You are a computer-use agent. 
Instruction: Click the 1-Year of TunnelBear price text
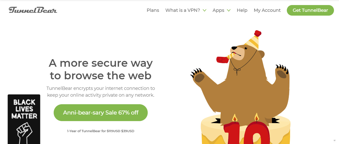tap(101, 131)
